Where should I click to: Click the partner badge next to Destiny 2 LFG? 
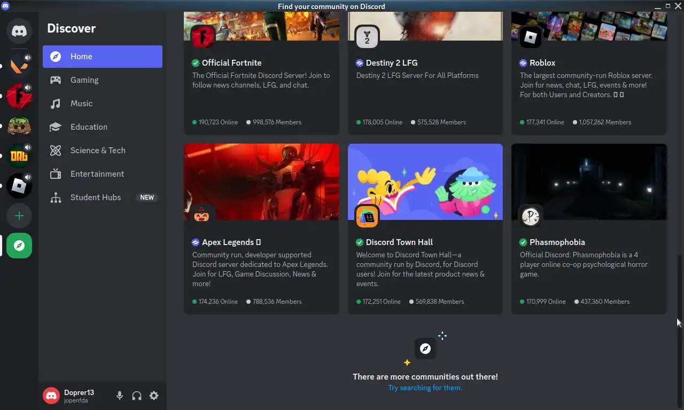(x=360, y=63)
